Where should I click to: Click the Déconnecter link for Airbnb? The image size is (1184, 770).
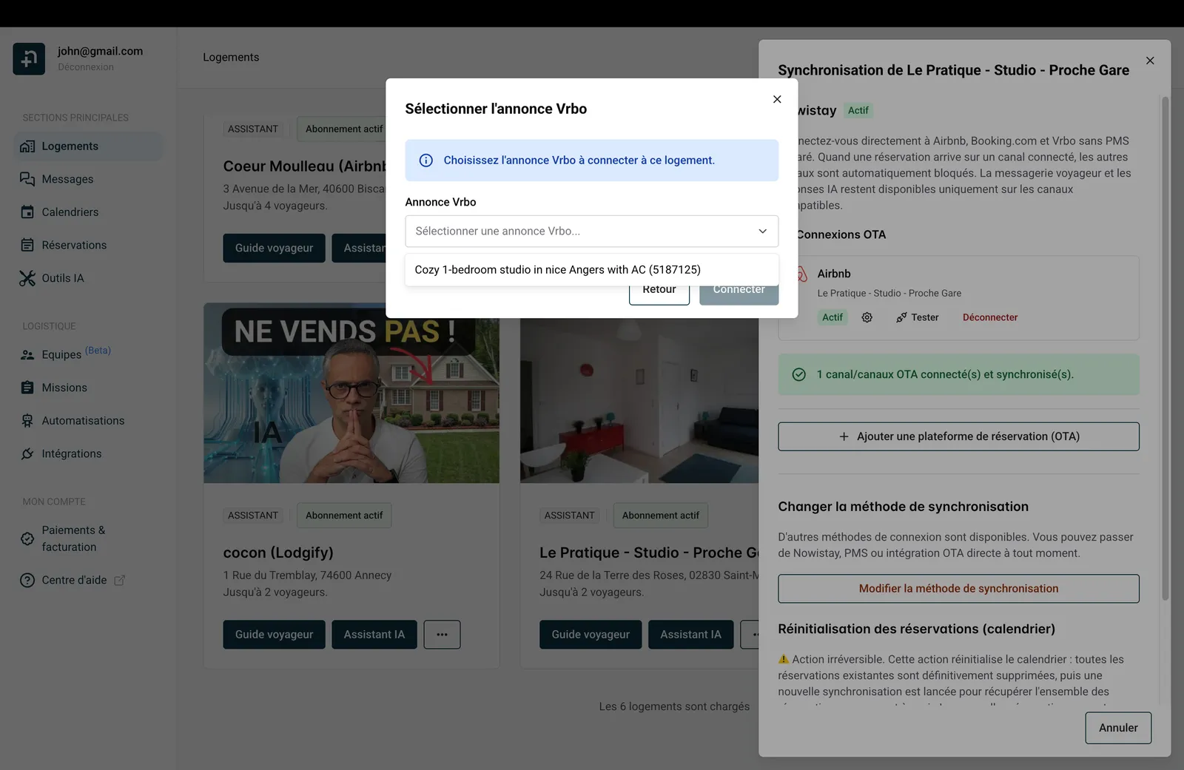[990, 317]
